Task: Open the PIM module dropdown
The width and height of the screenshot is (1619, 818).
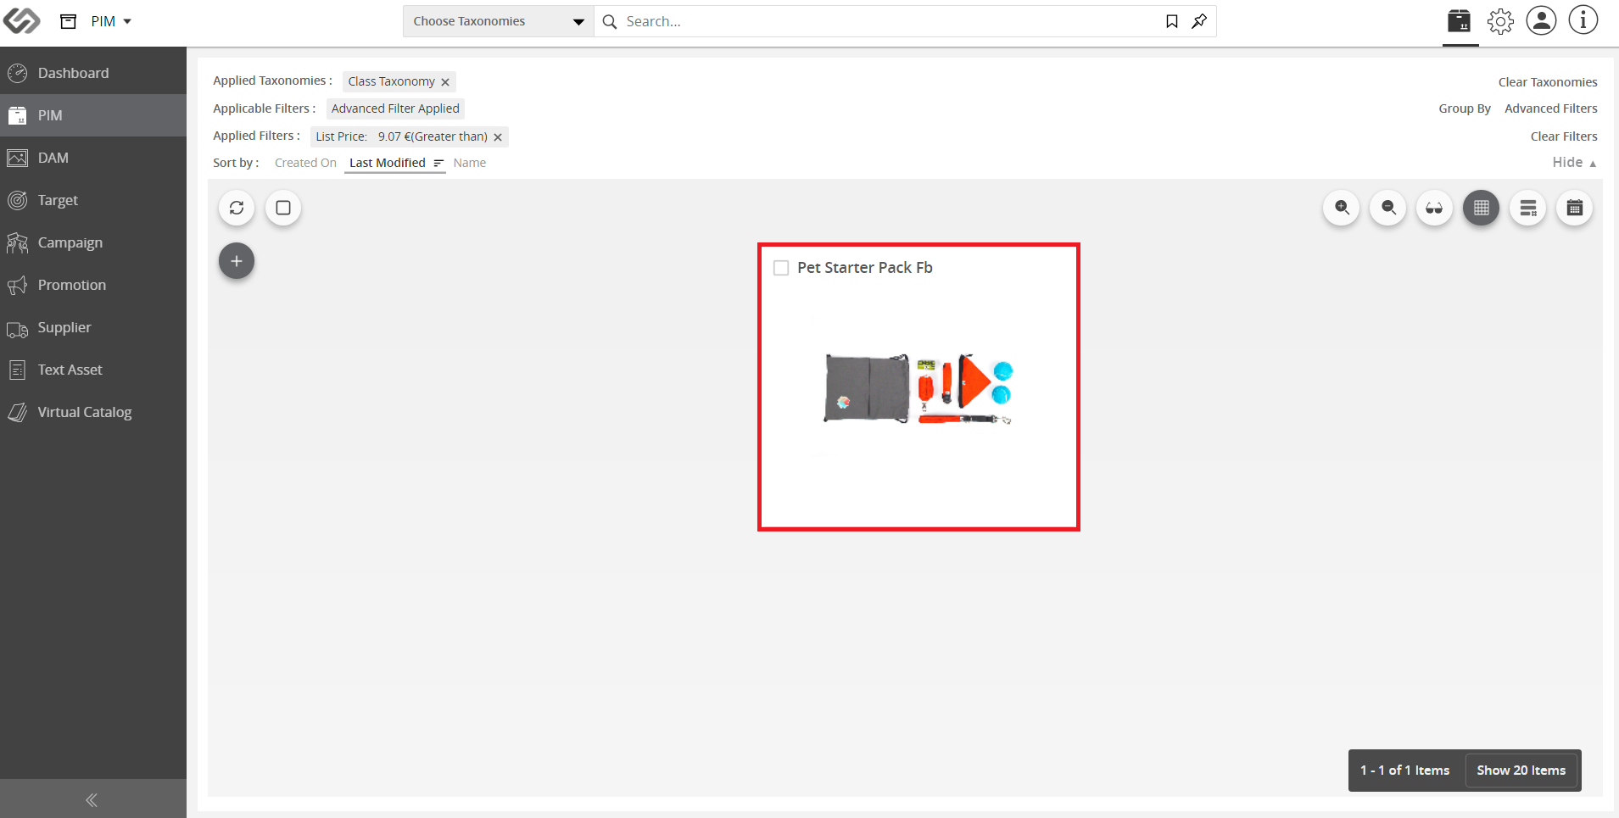Action: click(x=111, y=21)
